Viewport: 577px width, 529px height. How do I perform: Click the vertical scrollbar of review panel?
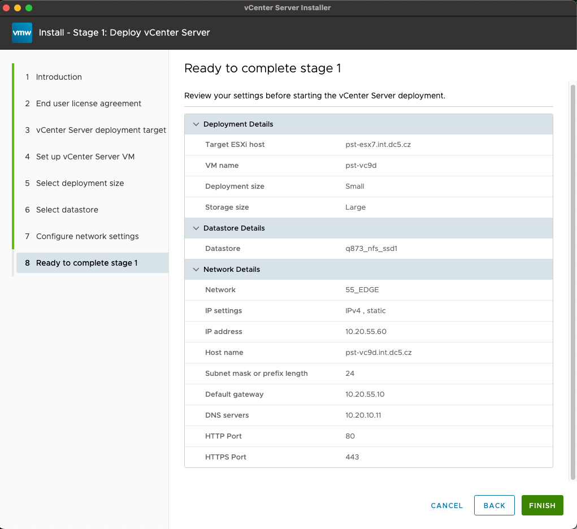click(573, 282)
